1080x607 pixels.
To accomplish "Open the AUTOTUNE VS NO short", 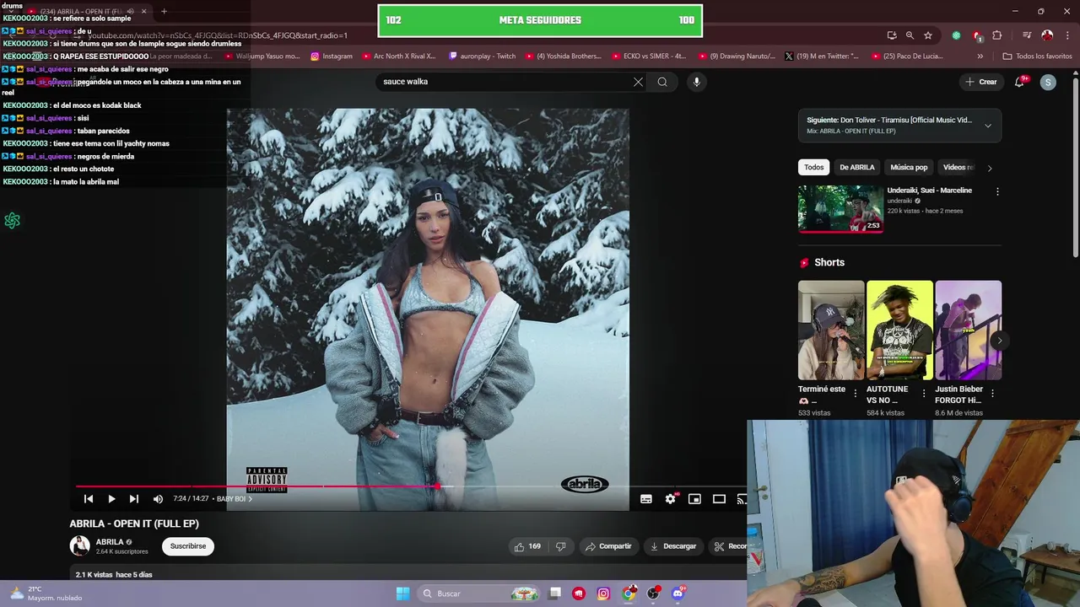I will (899, 330).
